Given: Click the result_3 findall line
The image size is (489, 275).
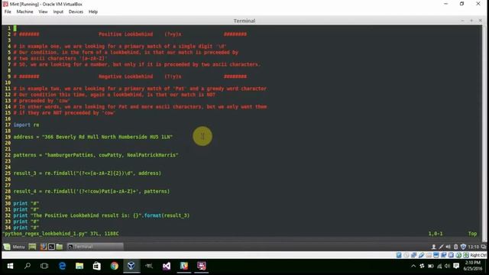Looking at the screenshot, I should 87,173.
